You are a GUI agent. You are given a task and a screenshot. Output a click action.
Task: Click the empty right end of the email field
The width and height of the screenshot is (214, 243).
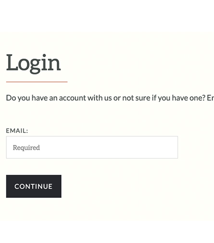point(160,147)
